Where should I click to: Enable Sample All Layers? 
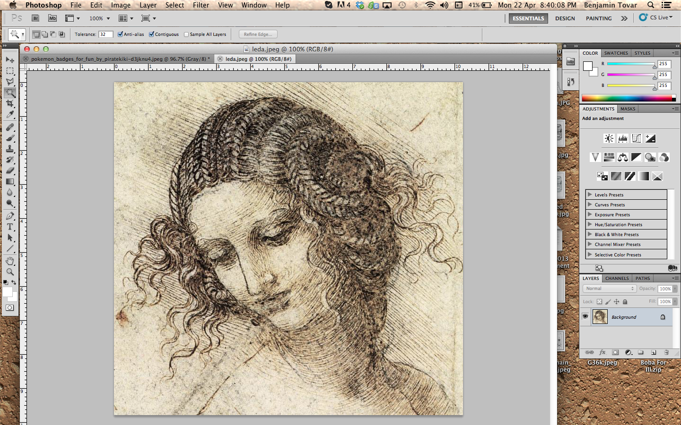pos(186,34)
